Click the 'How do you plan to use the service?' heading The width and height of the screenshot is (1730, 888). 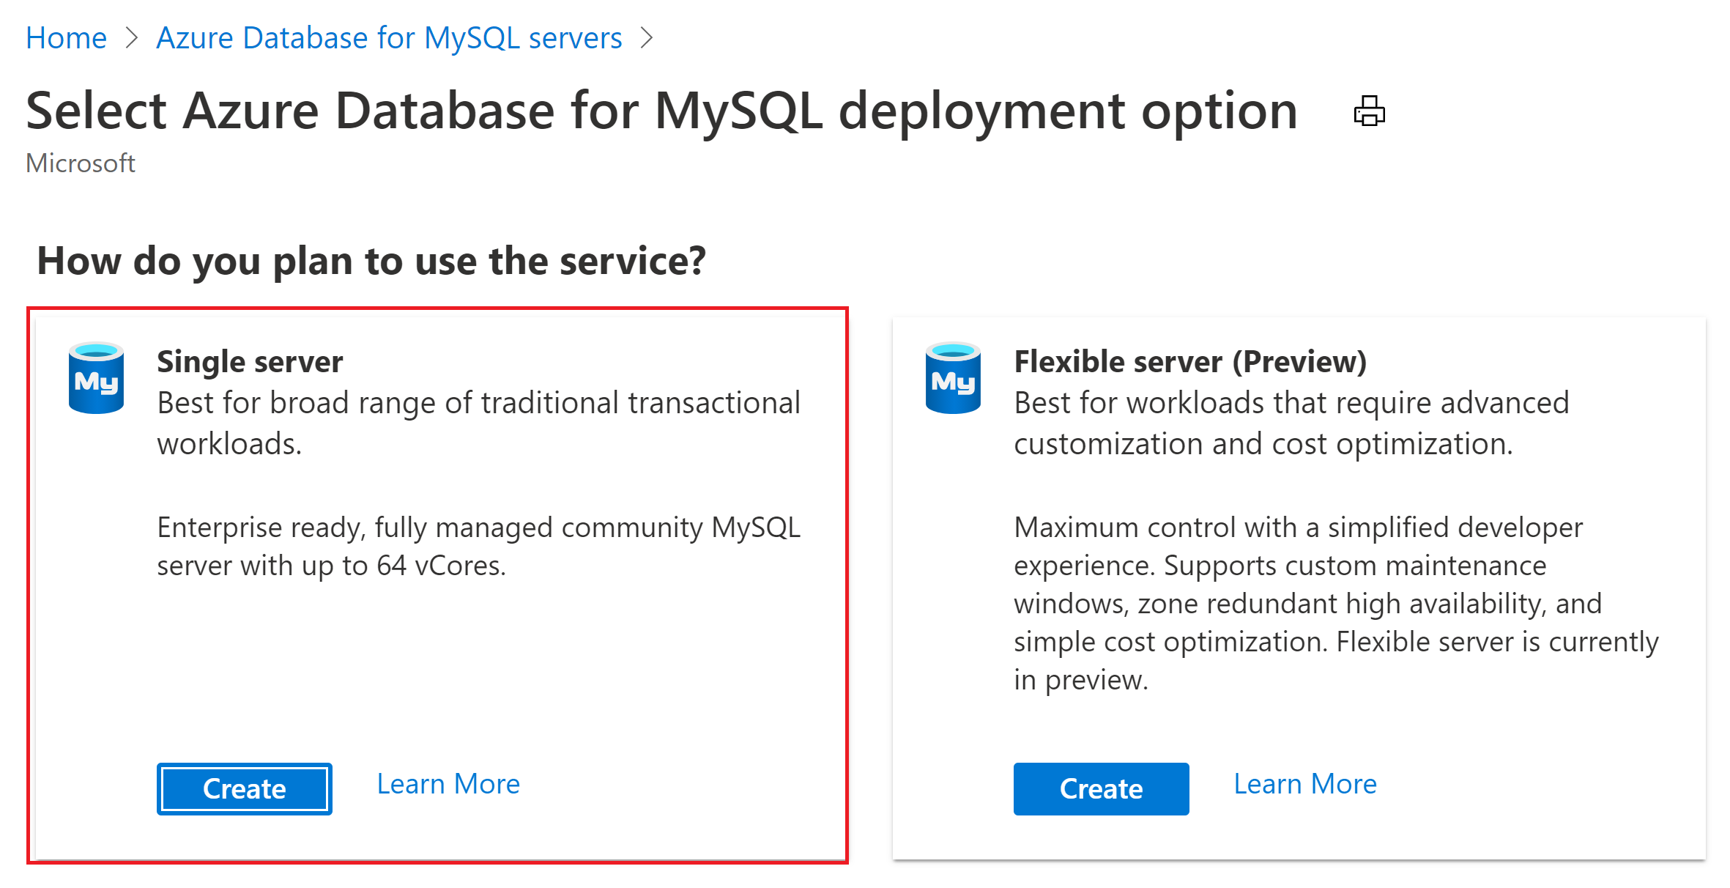pyautogui.click(x=371, y=261)
